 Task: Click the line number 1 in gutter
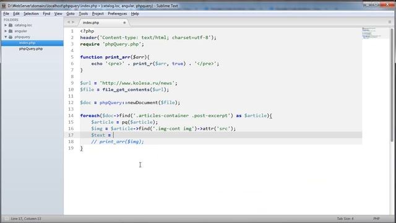[72, 31]
